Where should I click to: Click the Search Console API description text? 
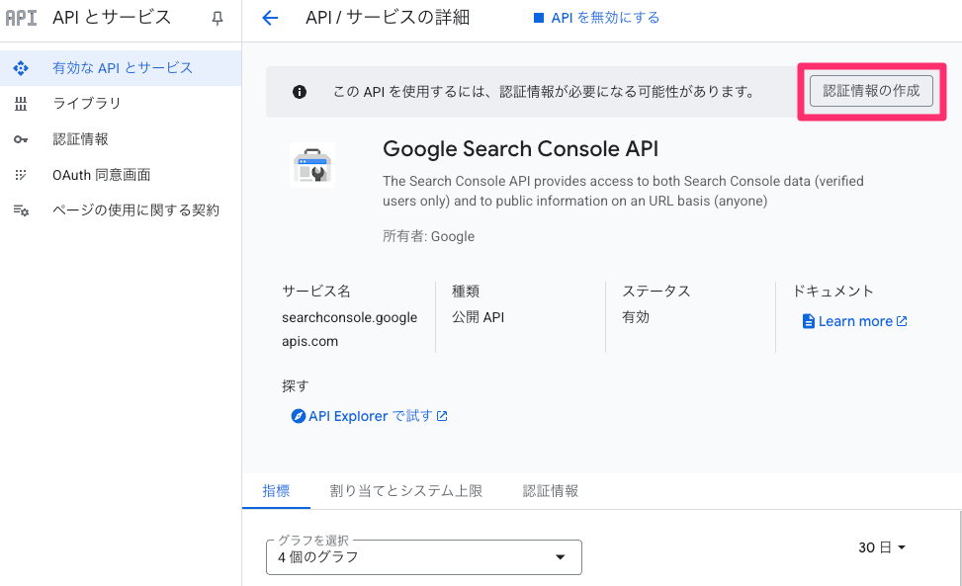(623, 192)
